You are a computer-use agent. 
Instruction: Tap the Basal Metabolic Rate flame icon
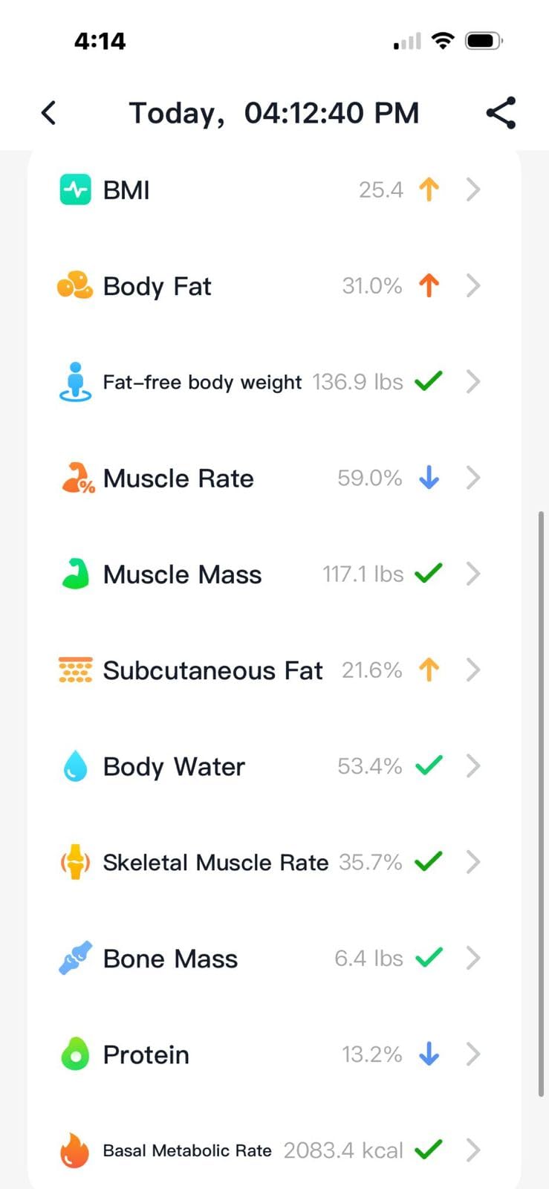coord(75,1150)
